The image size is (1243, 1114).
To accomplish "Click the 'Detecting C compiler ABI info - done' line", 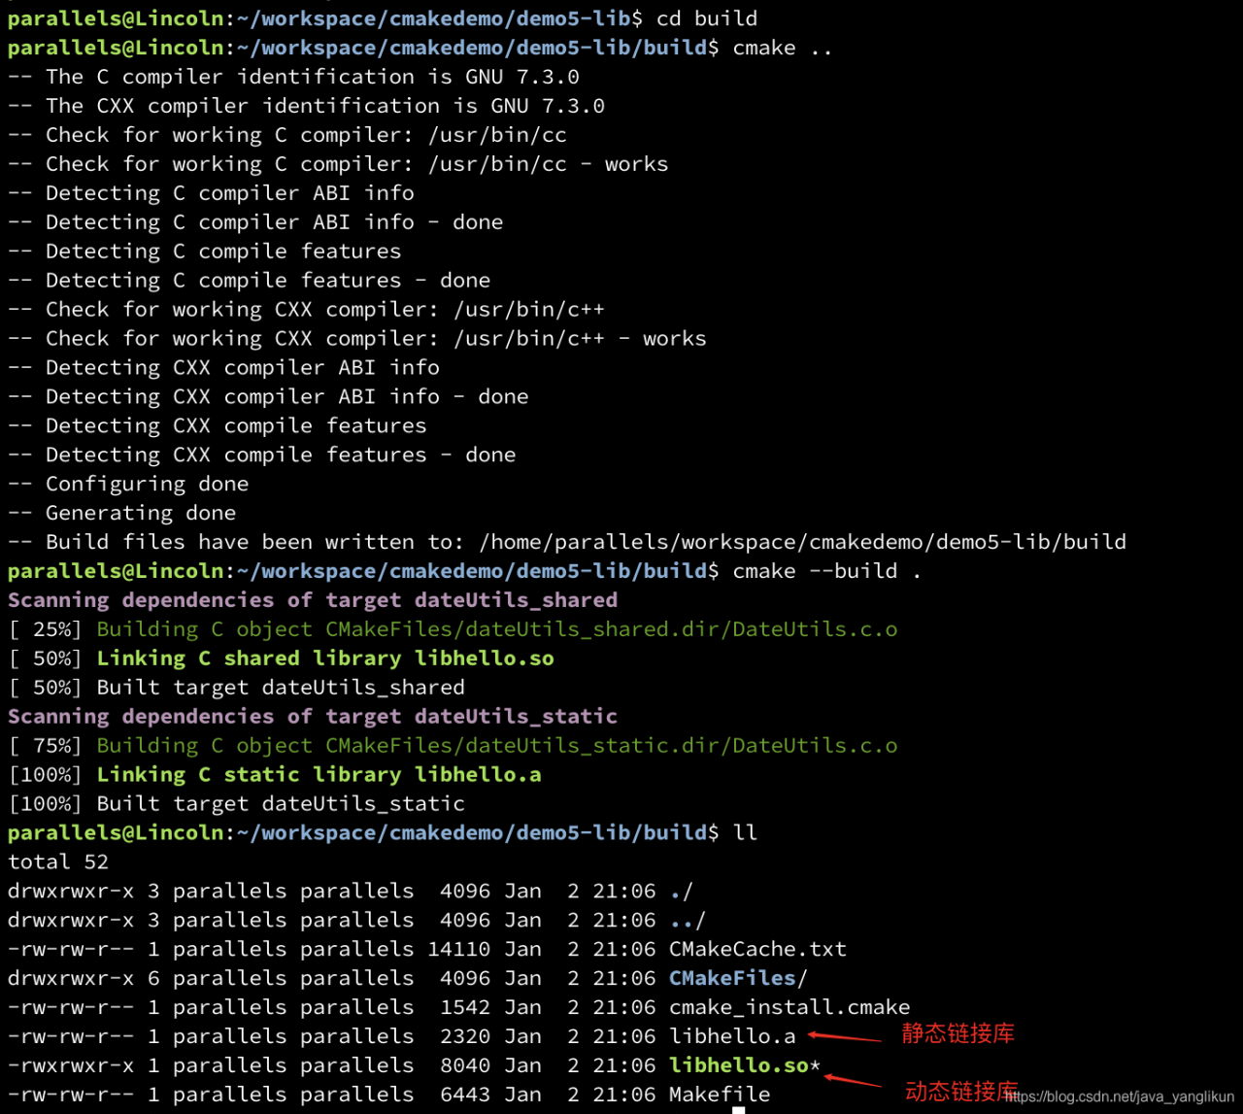I will (255, 222).
